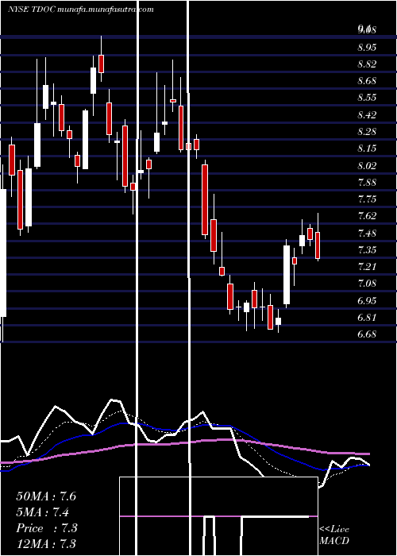The image size is (397, 556).
Task: Select the 8.02 price level label
Action: click(x=367, y=165)
